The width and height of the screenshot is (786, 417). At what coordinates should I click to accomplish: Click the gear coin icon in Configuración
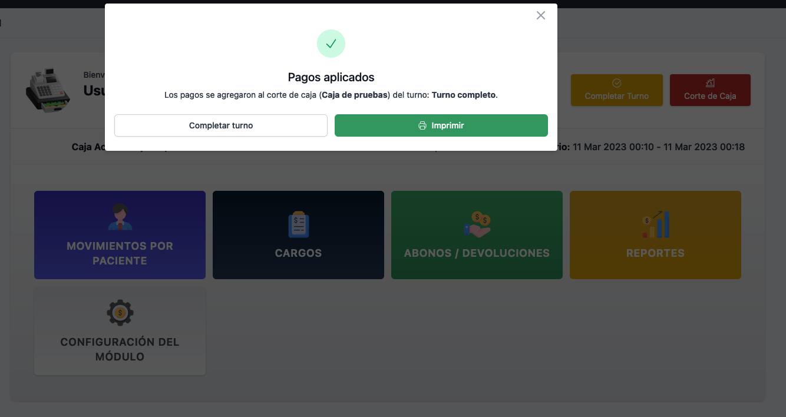pyautogui.click(x=120, y=313)
